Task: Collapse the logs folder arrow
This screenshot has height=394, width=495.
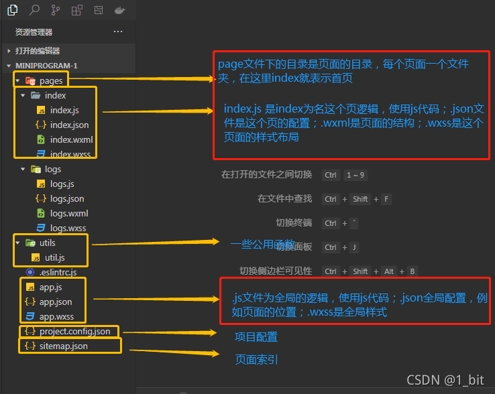Action: click(23, 169)
